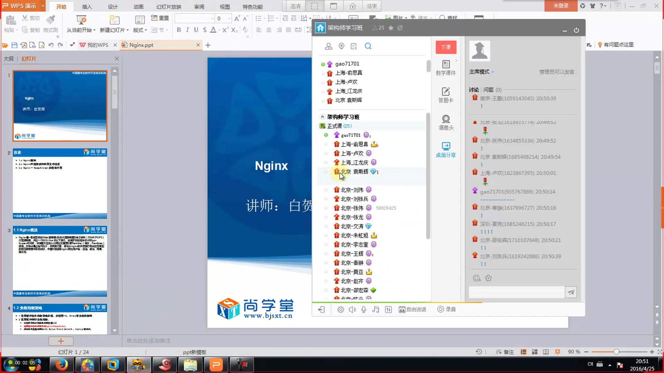Open the 插入 ribbon tab
664x373 pixels.
pos(87,7)
